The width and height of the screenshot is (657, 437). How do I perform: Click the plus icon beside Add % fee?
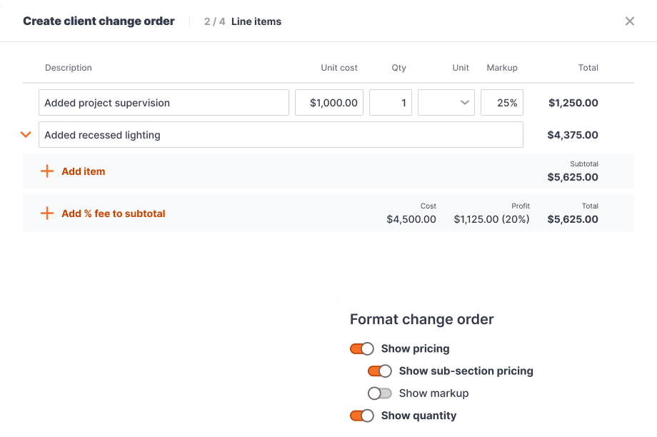(47, 214)
